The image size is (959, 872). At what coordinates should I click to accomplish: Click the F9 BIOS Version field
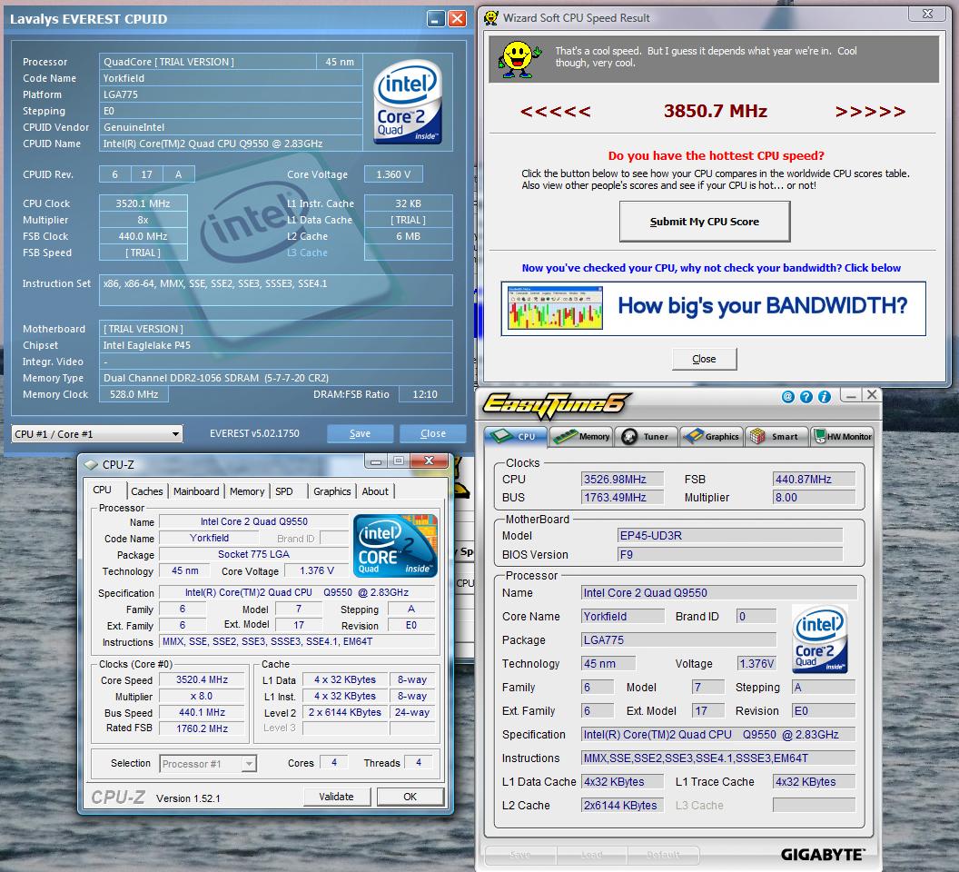[730, 555]
